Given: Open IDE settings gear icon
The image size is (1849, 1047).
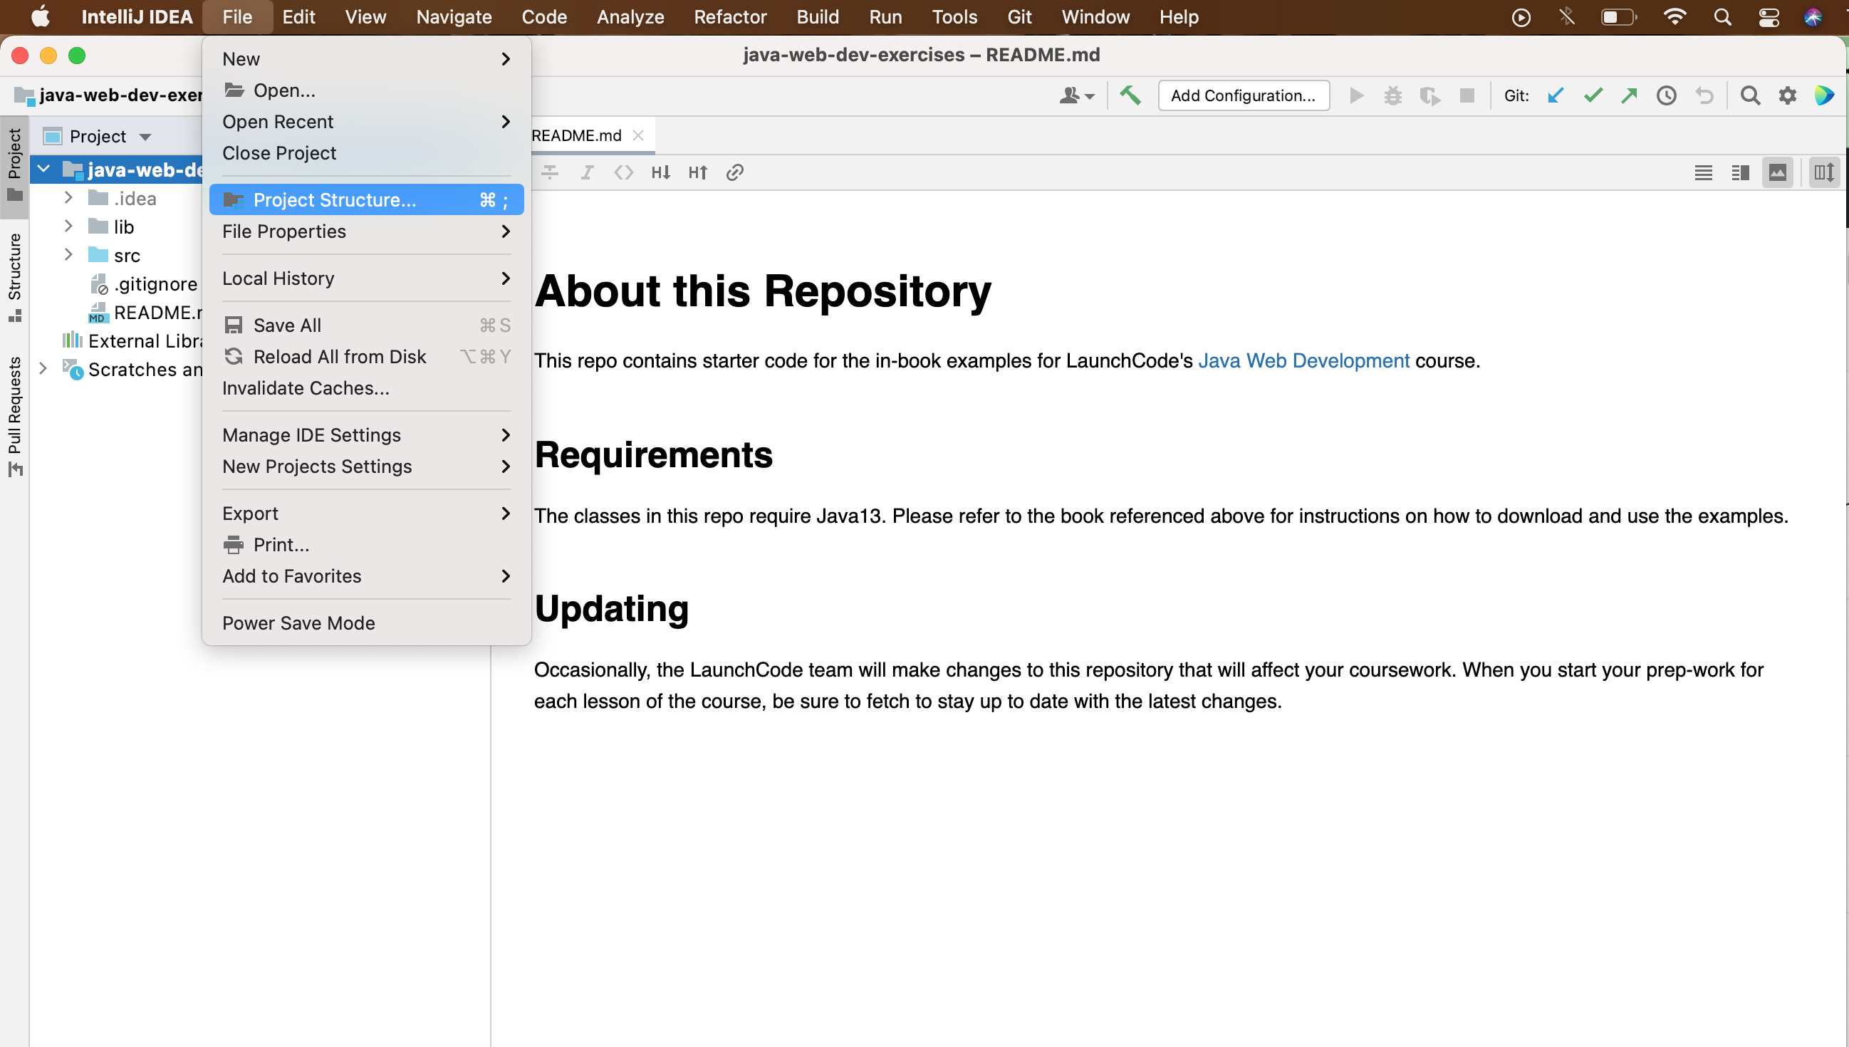Looking at the screenshot, I should 1787,95.
